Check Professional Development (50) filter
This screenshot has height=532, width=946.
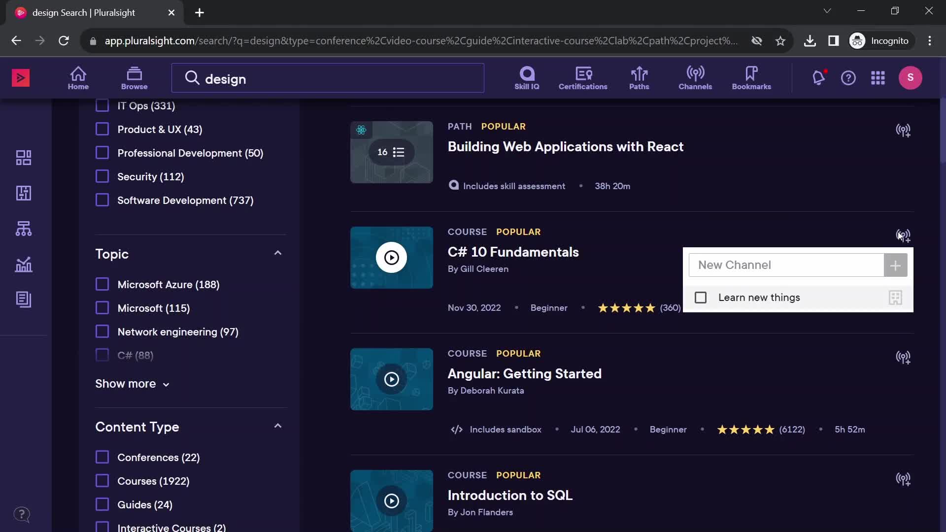click(x=102, y=153)
